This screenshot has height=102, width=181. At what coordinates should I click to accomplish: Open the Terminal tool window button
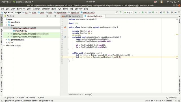coord(31,98)
